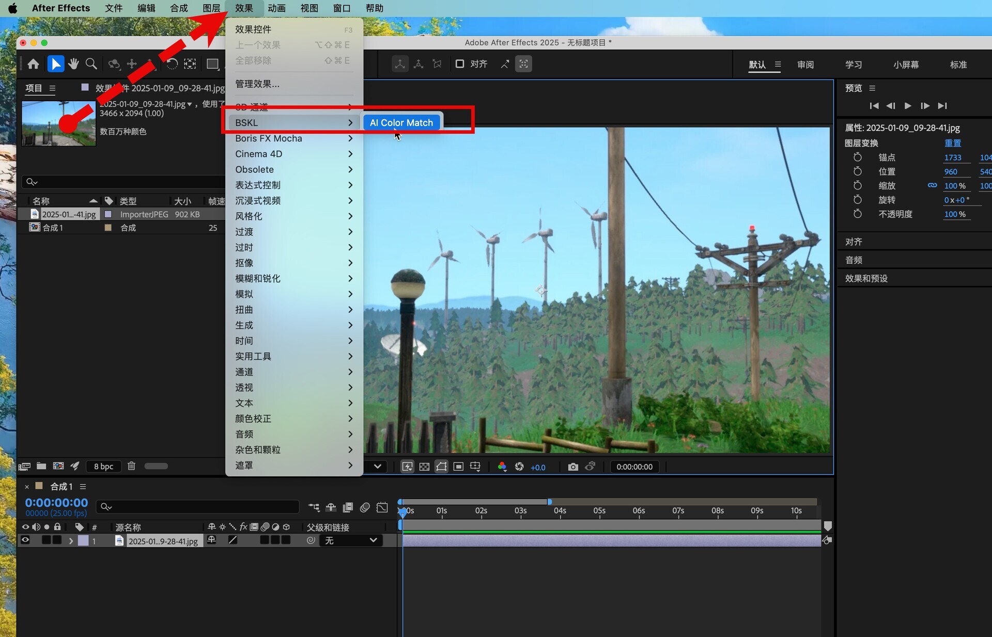This screenshot has width=992, height=637.
Task: Create a new folder in Project panel
Action: [41, 466]
